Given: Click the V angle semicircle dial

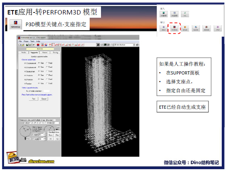Looking at the screenshot, I should [49, 128].
